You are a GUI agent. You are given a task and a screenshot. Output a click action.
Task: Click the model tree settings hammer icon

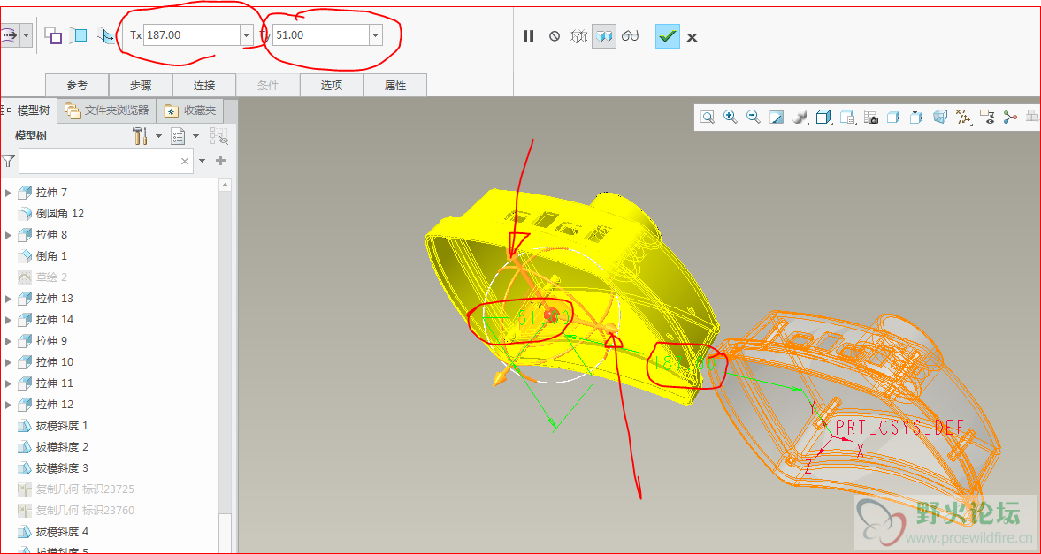coord(140,136)
